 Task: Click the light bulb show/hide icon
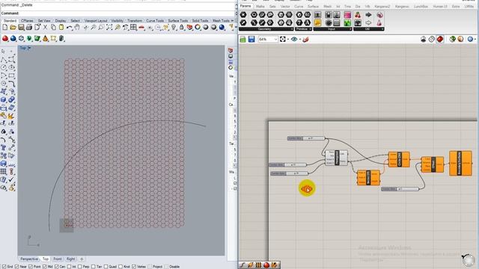174,28
